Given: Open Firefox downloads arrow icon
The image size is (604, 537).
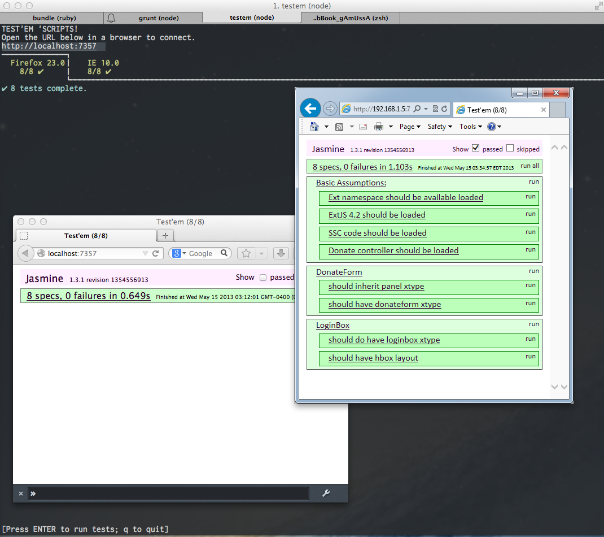Looking at the screenshot, I should click(x=281, y=254).
